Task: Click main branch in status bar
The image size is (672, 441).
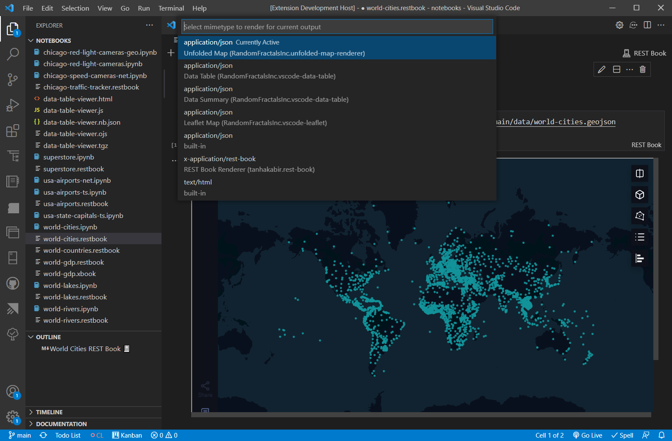Action: tap(20, 435)
